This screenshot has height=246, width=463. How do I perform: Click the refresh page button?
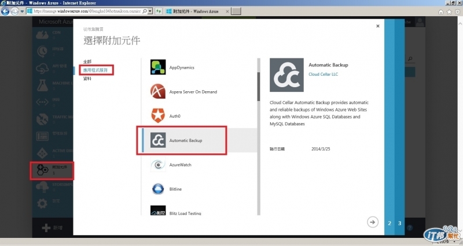click(x=159, y=11)
